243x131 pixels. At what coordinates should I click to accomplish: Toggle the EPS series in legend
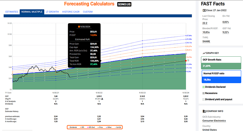point(82,127)
